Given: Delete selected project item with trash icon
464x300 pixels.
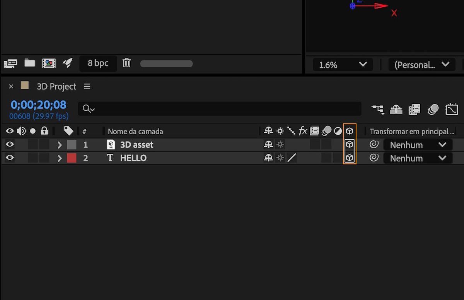Looking at the screenshot, I should click(x=127, y=63).
